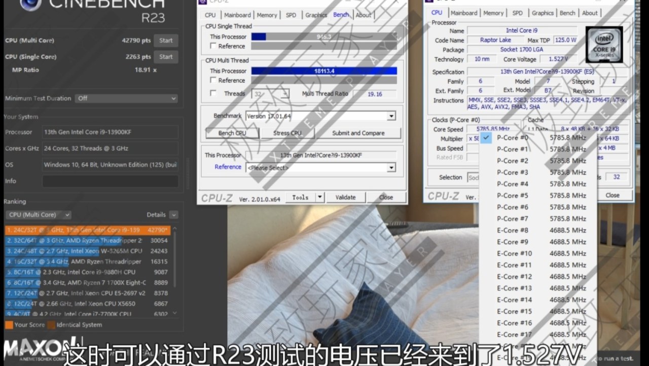Screen dimensions: 649x366
Task: Toggle the Threads checkbox
Action: tap(213, 93)
